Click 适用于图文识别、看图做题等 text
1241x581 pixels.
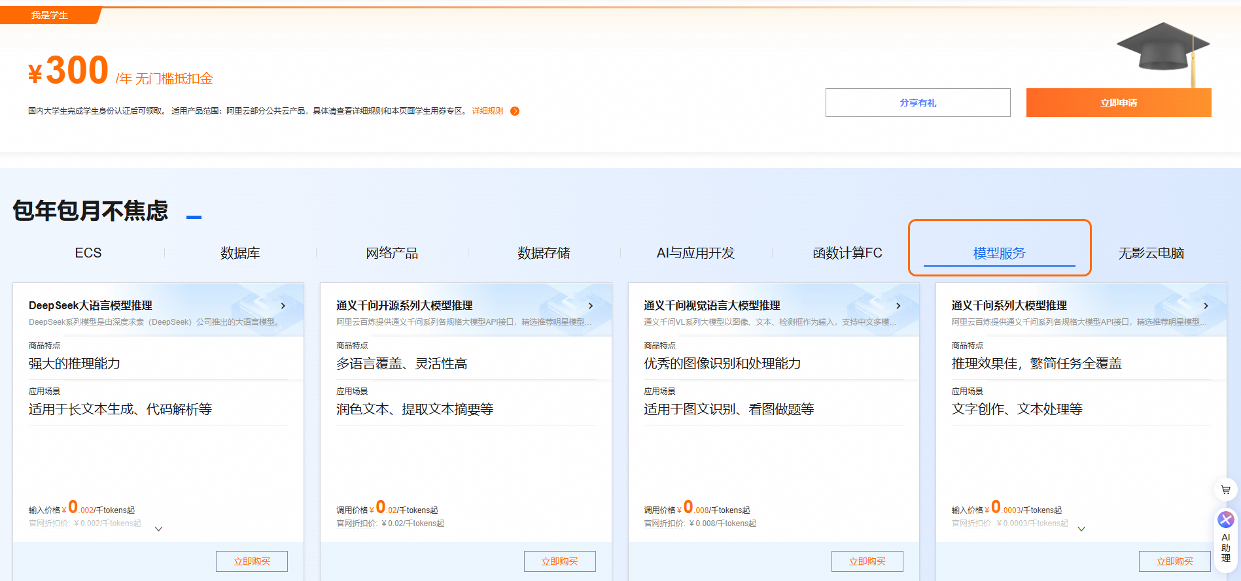click(729, 409)
